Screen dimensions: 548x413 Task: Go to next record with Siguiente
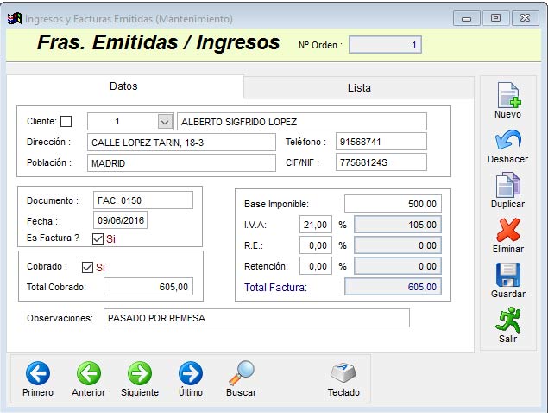coord(140,373)
